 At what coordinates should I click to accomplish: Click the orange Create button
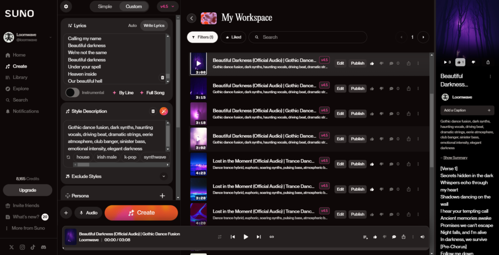point(141,213)
